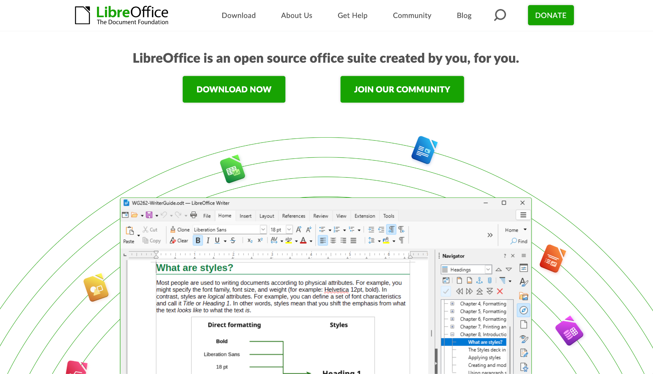Click the green Calc spreadsheet icon

[233, 169]
